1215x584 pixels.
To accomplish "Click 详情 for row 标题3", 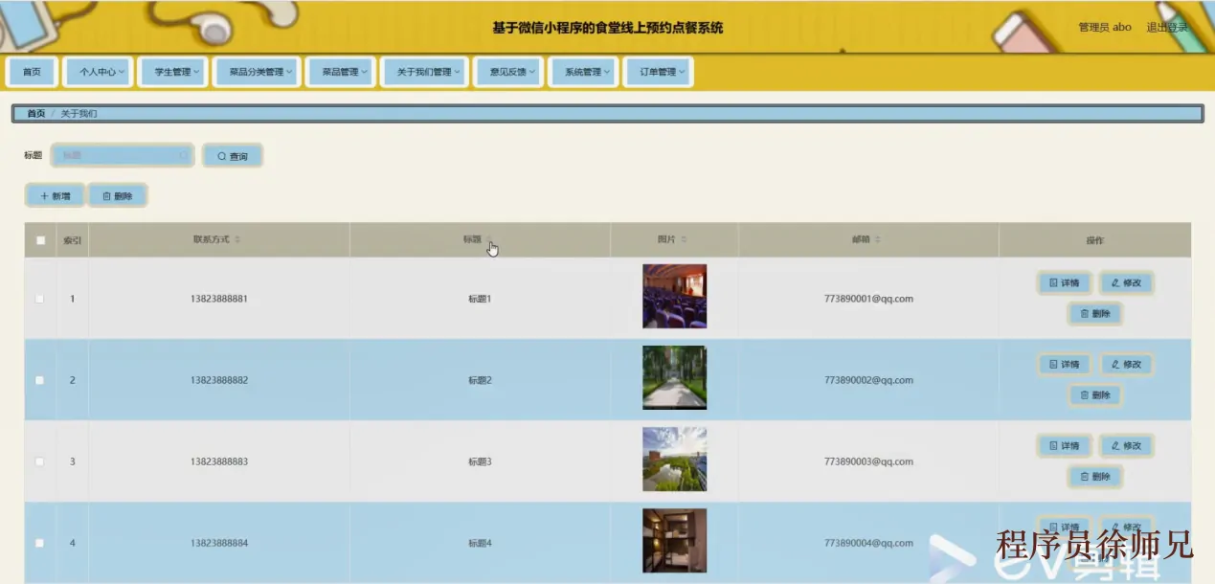I will 1064,446.
